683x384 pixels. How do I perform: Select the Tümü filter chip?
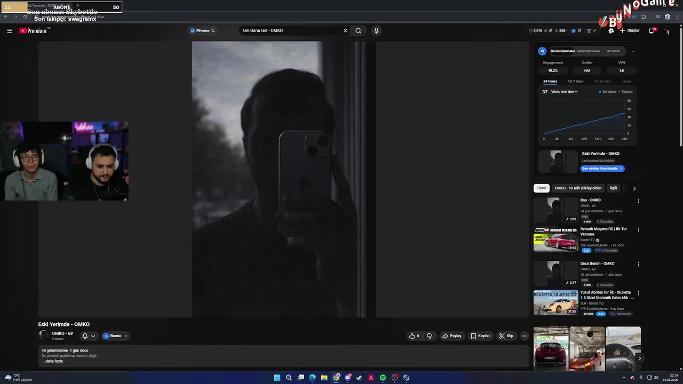[541, 188]
